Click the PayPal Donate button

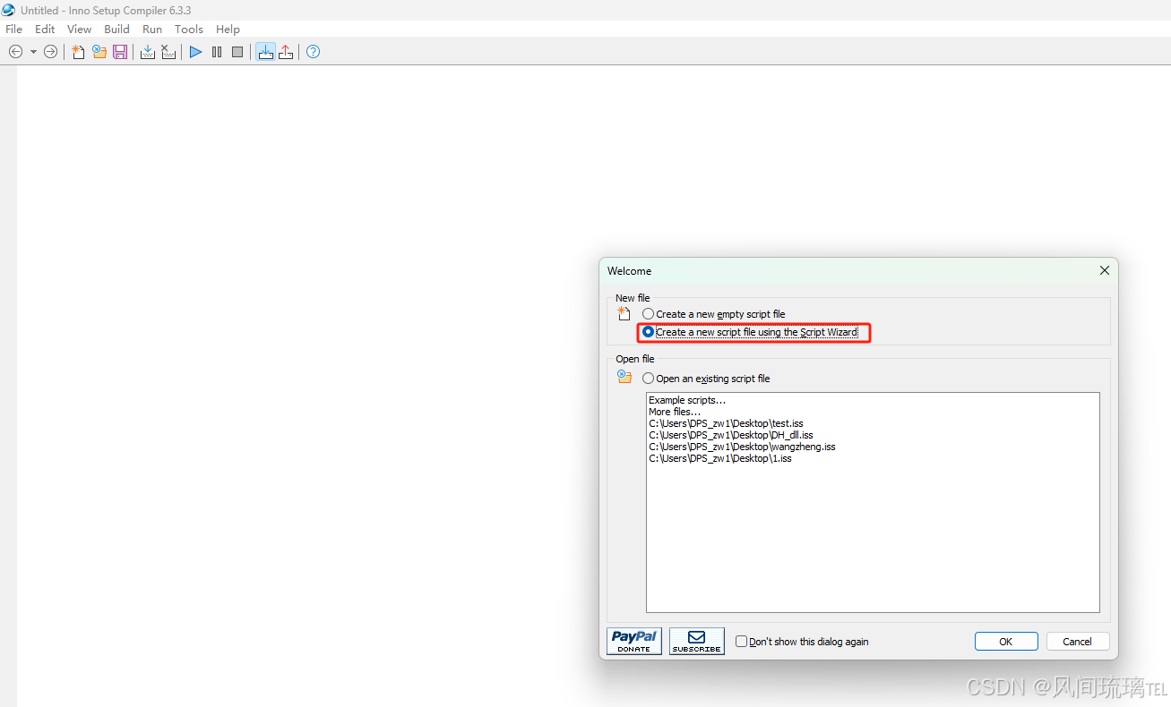coord(634,641)
